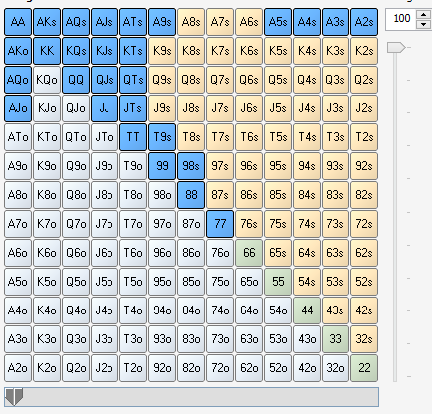Select the A8s suited hand
The image size is (432, 414).
[191, 22]
